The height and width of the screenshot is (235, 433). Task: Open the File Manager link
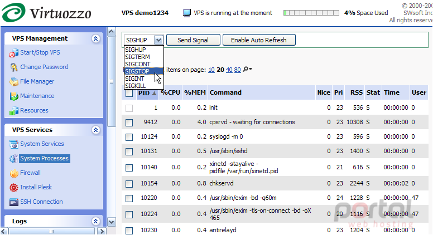pos(37,81)
